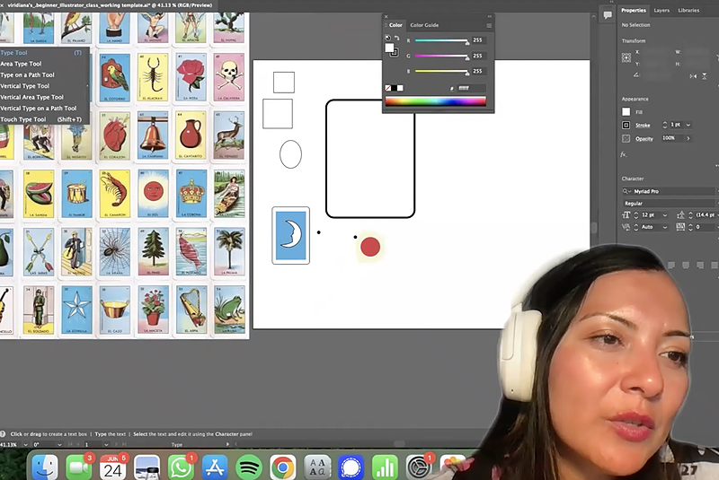Select the stroke box in Color panel
This screenshot has height=480, width=719.
click(x=395, y=53)
